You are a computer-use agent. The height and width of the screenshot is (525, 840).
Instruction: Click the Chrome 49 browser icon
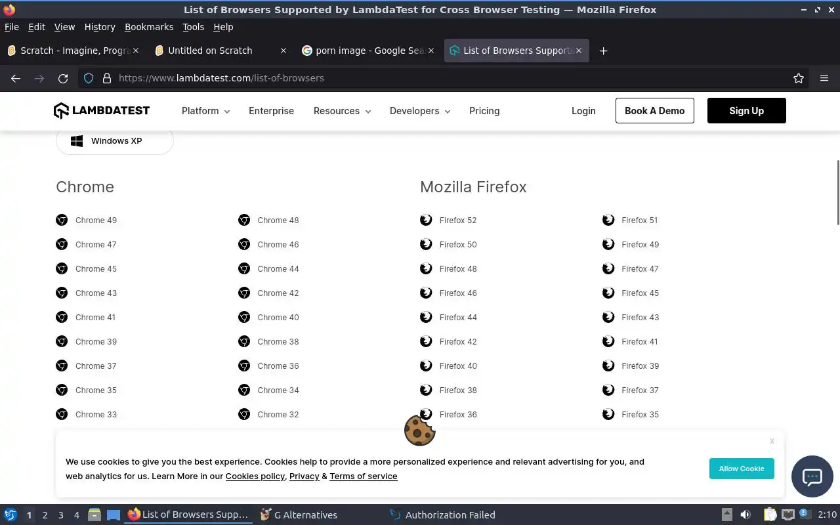point(62,220)
